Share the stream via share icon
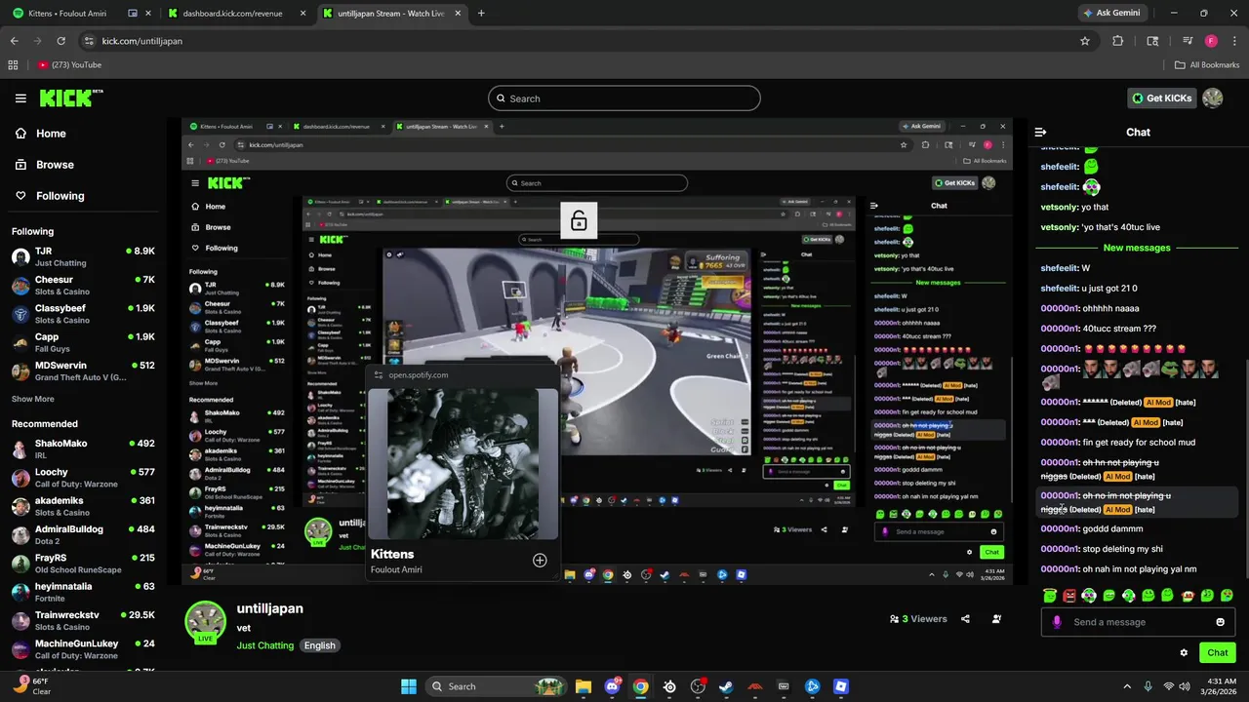Screen dimensions: 1249x702 click(965, 618)
